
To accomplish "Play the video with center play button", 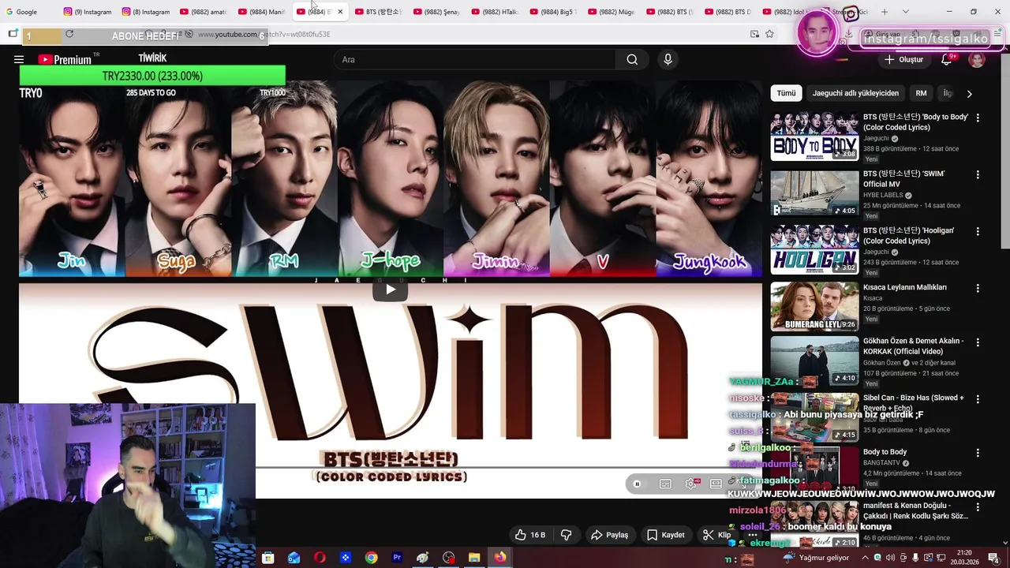I will (x=391, y=290).
